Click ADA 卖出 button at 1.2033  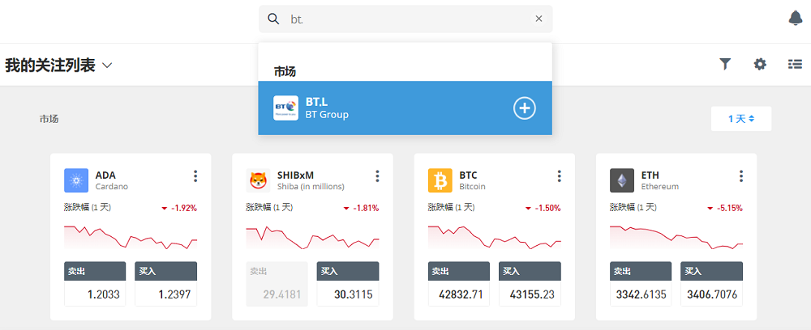coord(95,284)
